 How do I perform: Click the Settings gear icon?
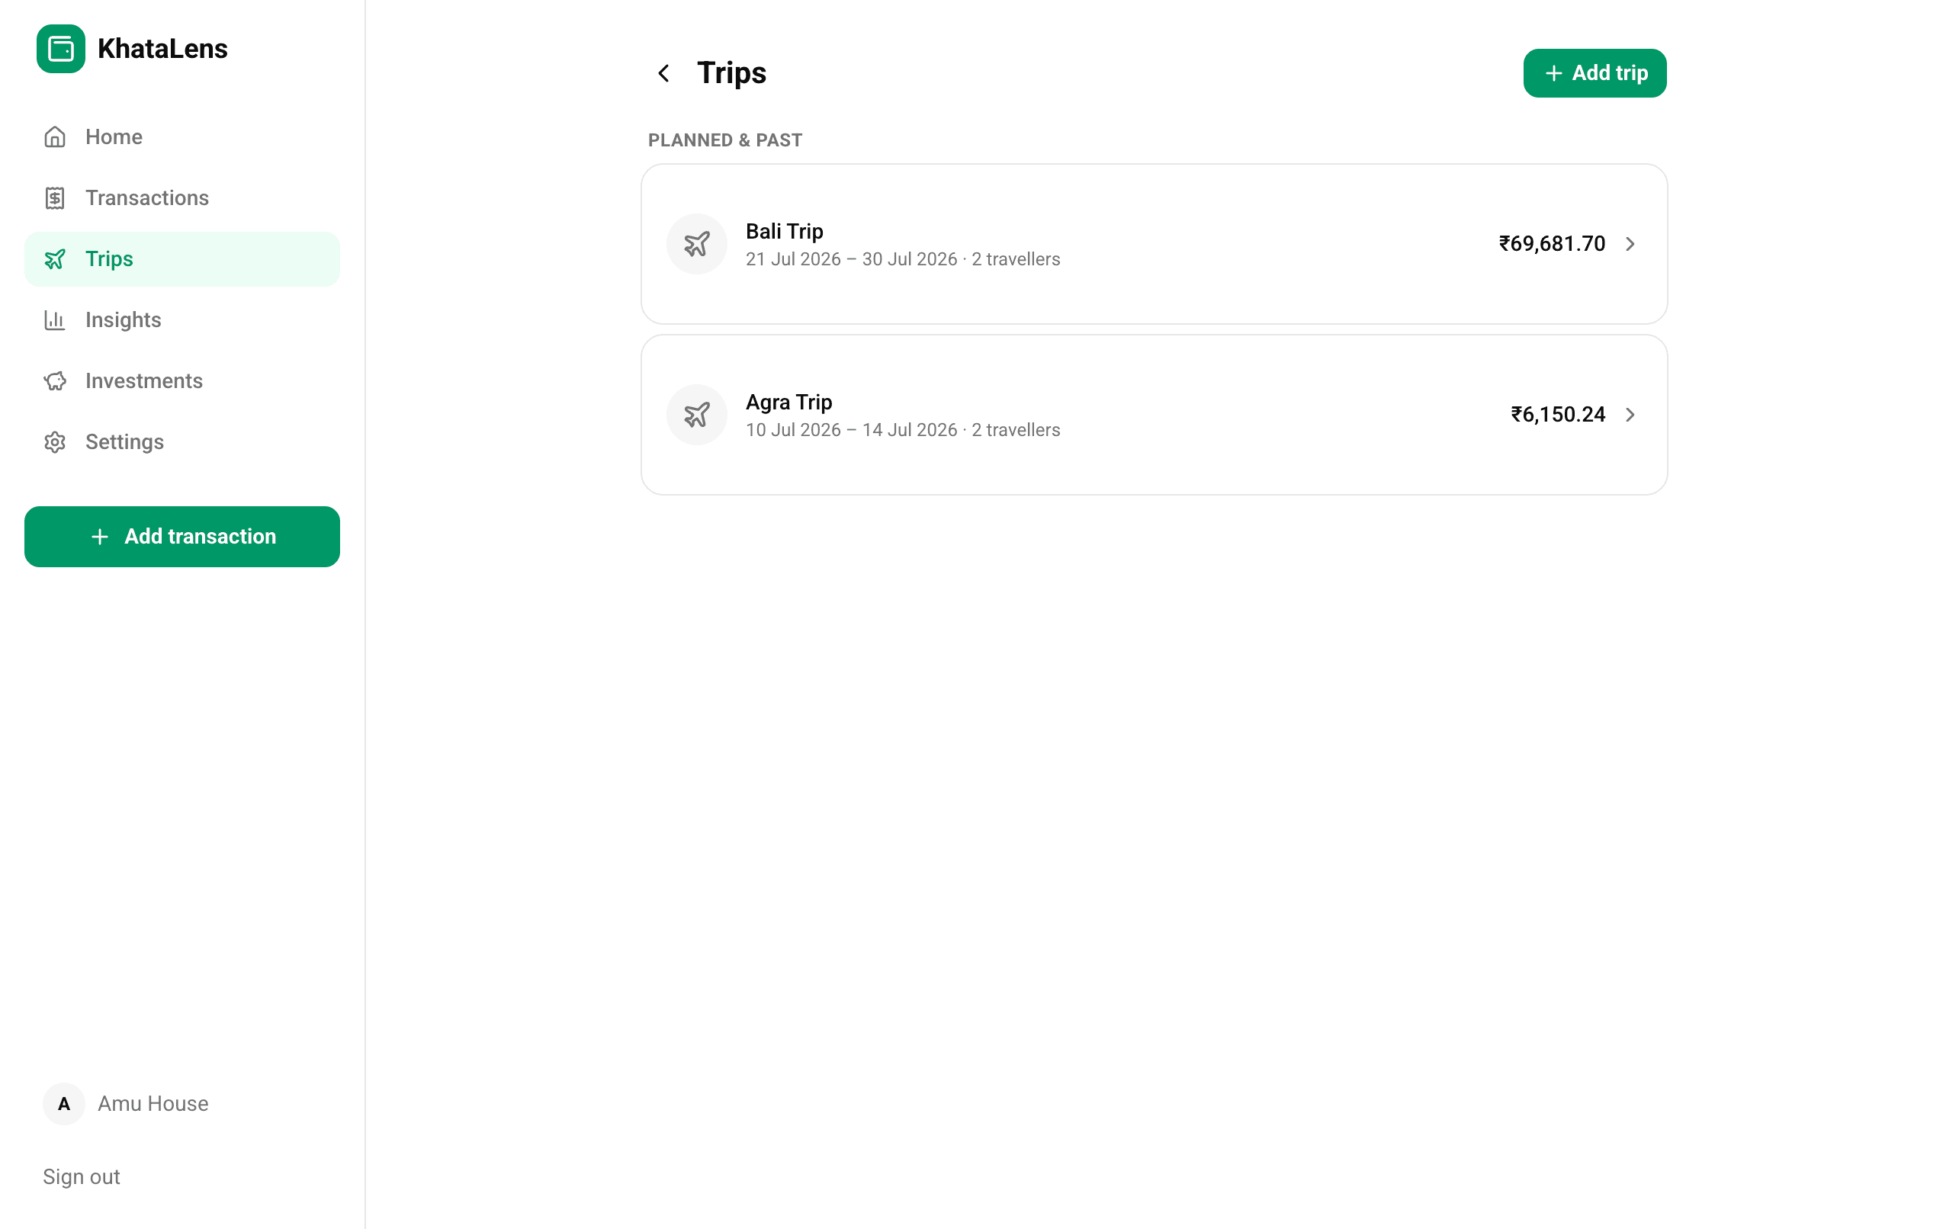[55, 442]
